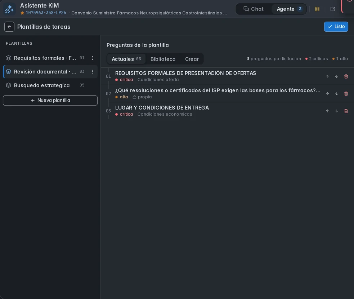
Task: Delete the ISP resoluciones question
Action: pyautogui.click(x=346, y=94)
